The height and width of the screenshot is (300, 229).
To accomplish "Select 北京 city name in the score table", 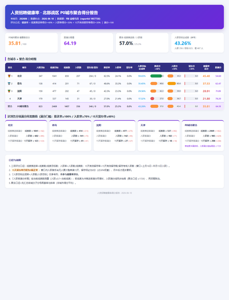I will coord(19,76).
